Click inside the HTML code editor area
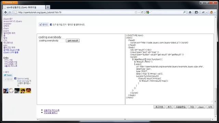The image size is (219, 123). coord(170,69)
